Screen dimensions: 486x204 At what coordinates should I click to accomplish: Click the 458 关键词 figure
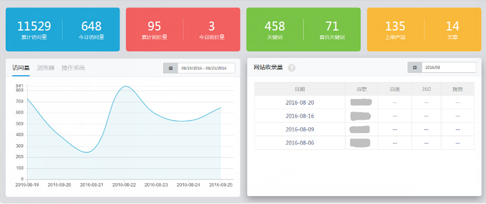coord(275,30)
